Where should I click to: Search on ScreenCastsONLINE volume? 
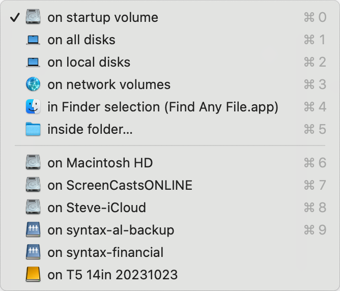[120, 185]
